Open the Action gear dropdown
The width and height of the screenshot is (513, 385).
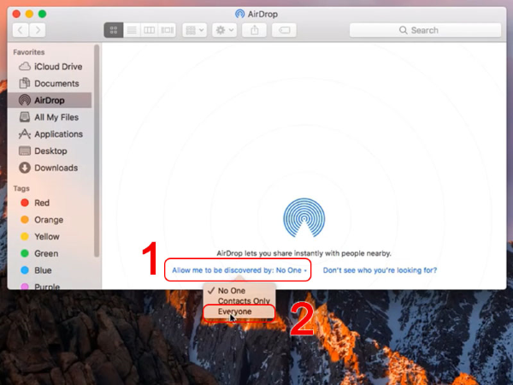pyautogui.click(x=226, y=30)
